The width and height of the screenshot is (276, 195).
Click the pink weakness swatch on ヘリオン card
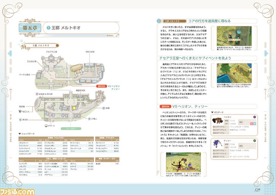(251, 124)
